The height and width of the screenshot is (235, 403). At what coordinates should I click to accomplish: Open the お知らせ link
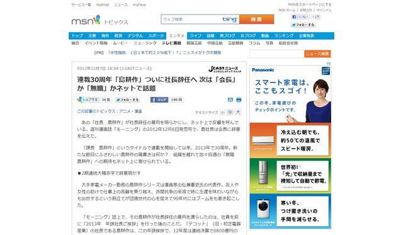(x=306, y=10)
